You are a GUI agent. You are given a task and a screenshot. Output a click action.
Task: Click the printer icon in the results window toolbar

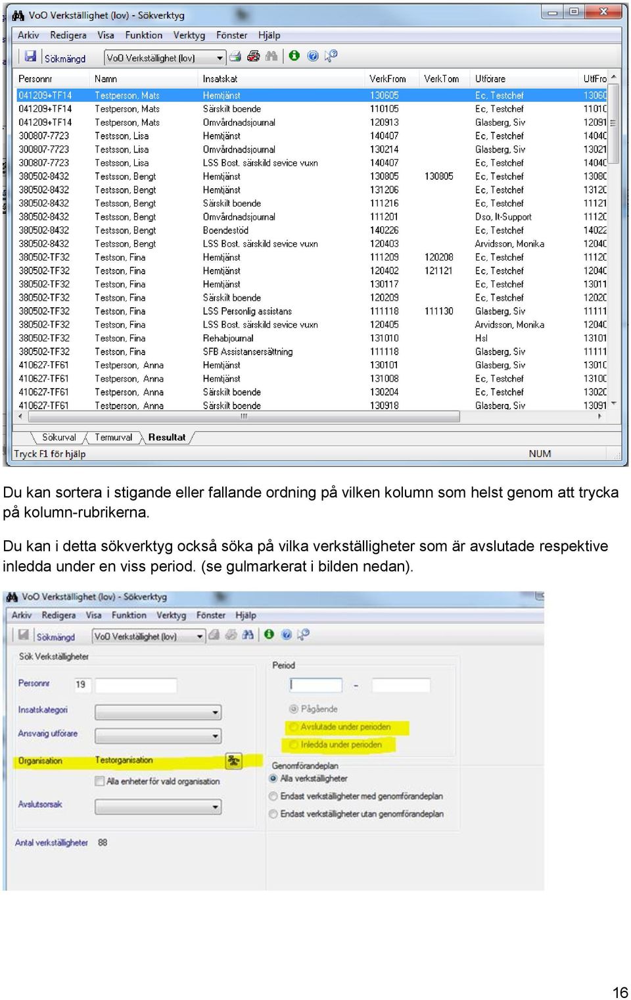235,57
